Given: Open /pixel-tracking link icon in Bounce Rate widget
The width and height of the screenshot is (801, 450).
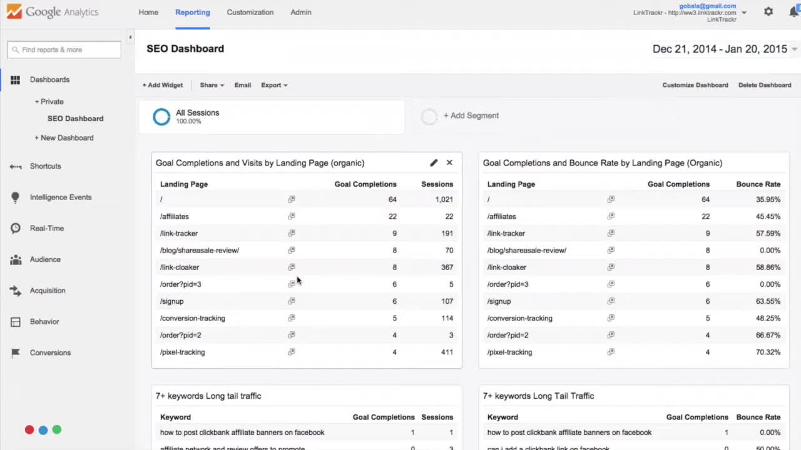Looking at the screenshot, I should pyautogui.click(x=611, y=352).
